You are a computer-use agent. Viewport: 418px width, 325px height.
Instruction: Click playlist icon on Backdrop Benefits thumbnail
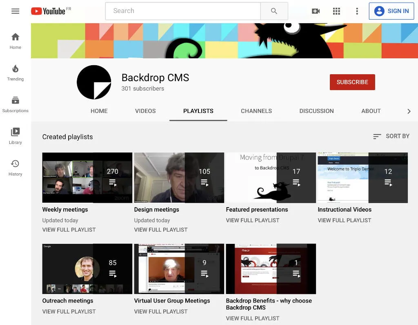[296, 274]
